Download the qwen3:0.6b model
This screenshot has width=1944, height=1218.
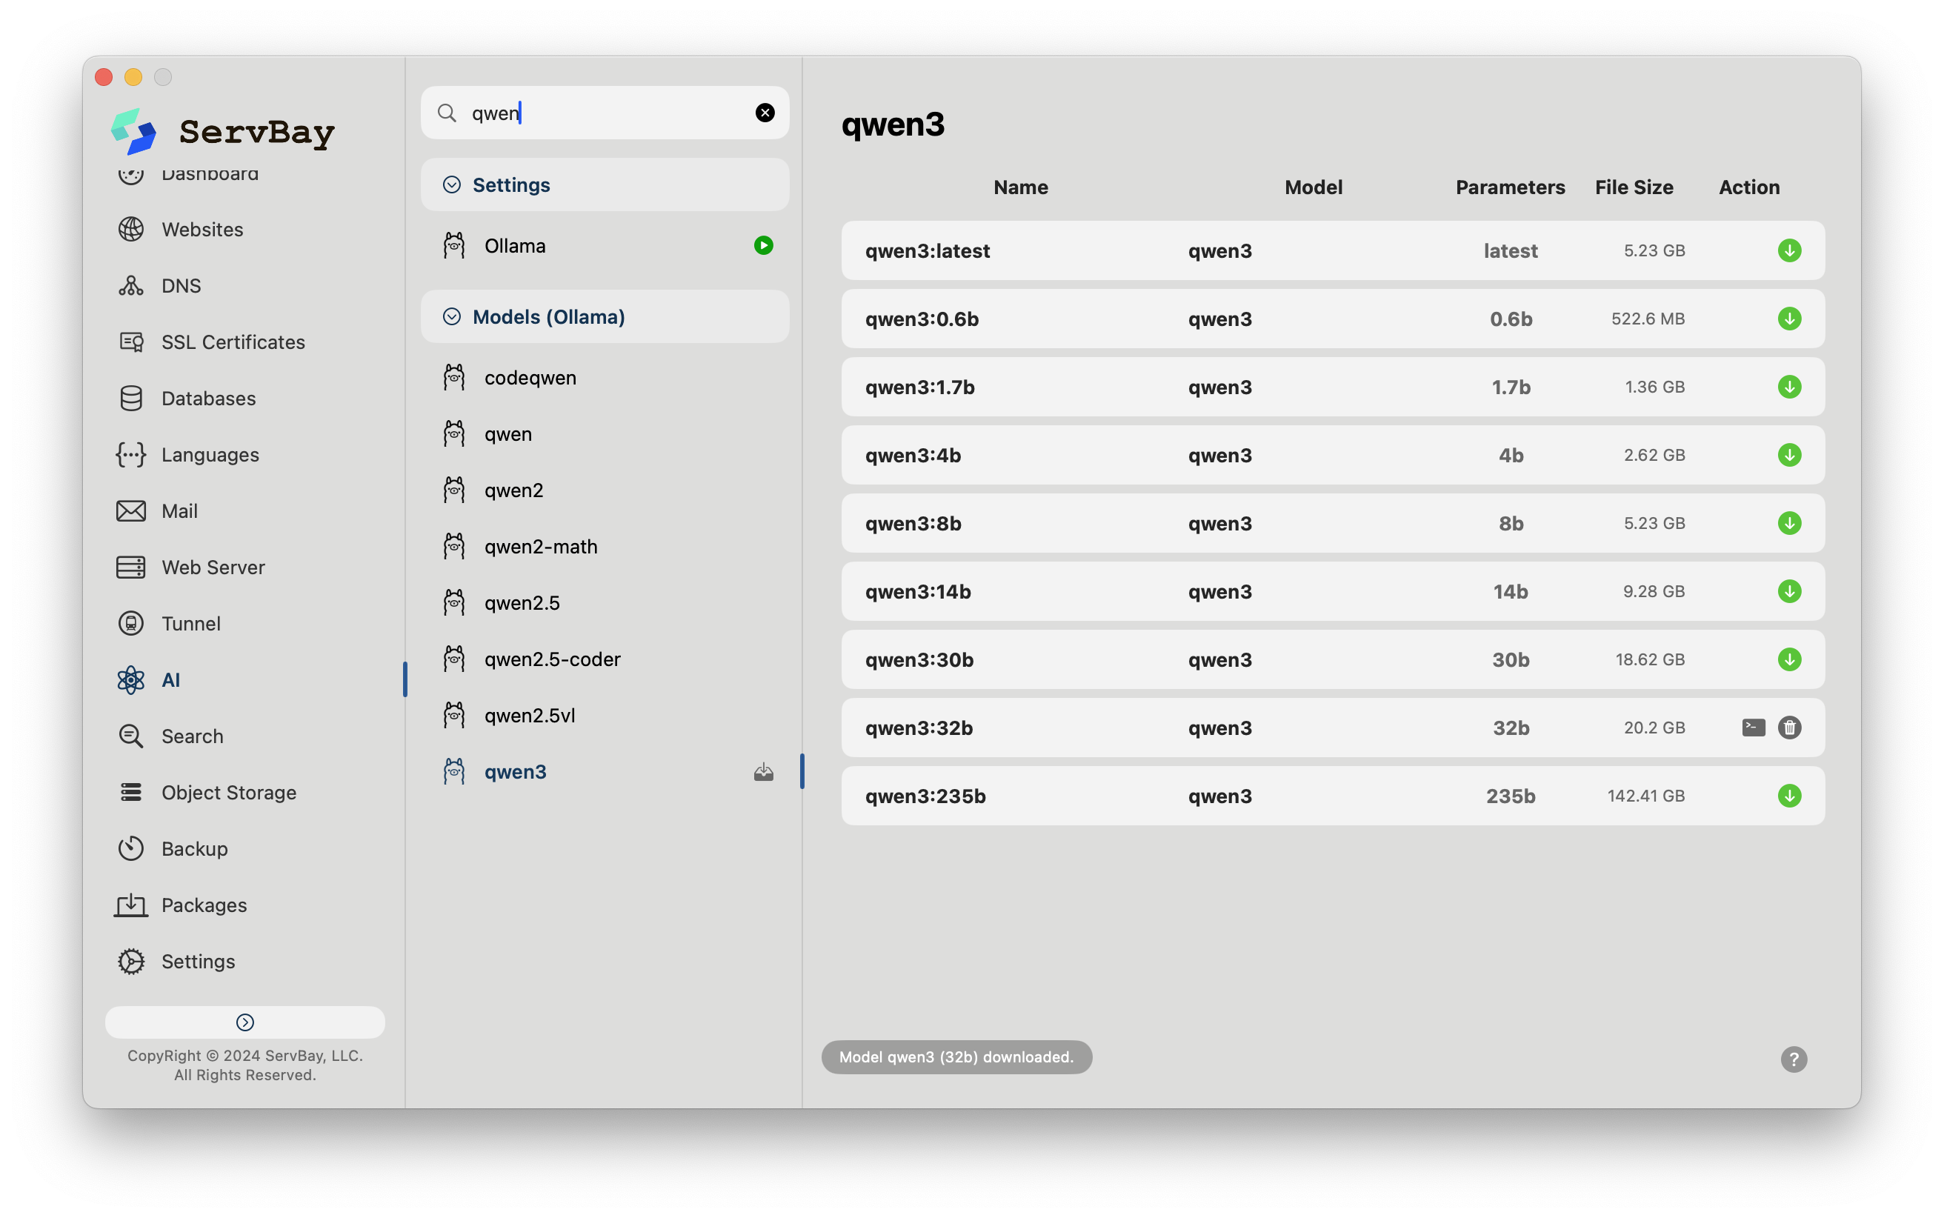pos(1788,319)
